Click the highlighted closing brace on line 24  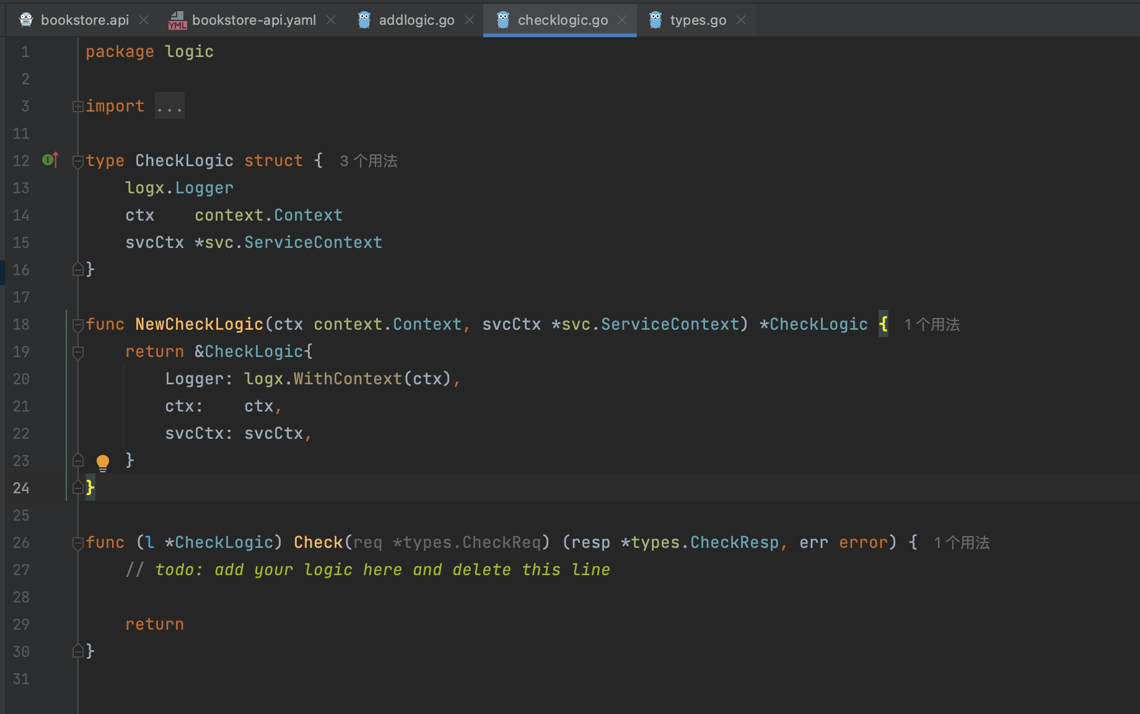coord(90,488)
